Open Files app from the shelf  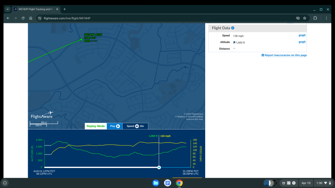pyautogui.click(x=155, y=183)
